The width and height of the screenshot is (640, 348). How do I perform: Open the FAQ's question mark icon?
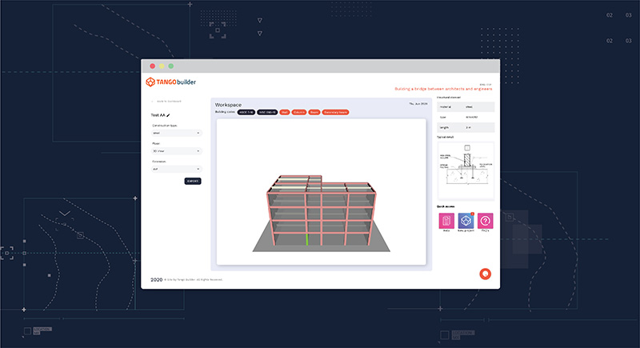pos(485,221)
